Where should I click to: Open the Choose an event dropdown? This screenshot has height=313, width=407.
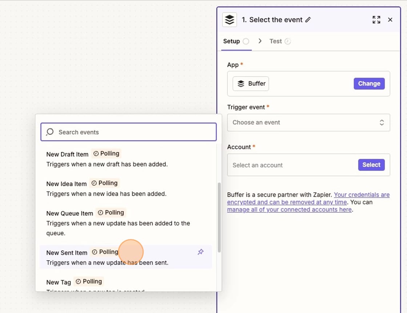[309, 122]
